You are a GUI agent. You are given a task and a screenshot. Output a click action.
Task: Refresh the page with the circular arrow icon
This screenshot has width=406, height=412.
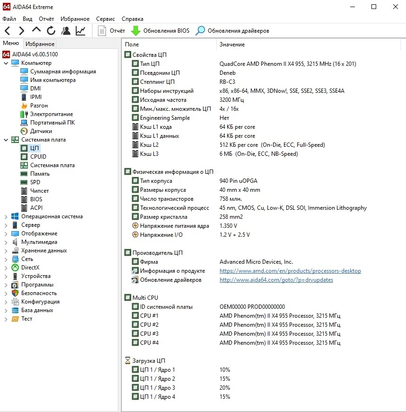(x=51, y=31)
